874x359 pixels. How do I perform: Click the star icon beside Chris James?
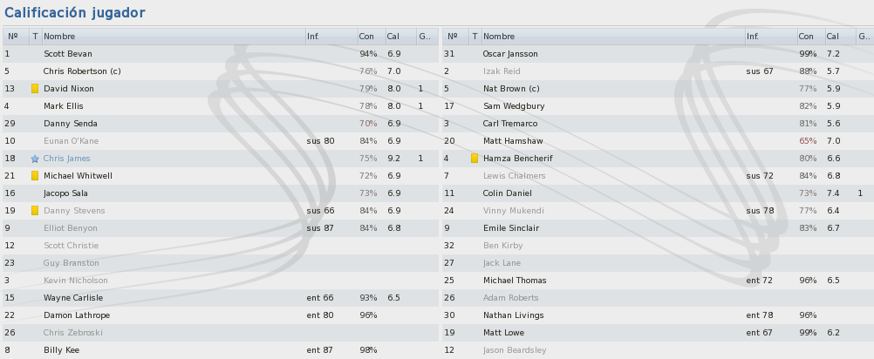pyautogui.click(x=35, y=159)
